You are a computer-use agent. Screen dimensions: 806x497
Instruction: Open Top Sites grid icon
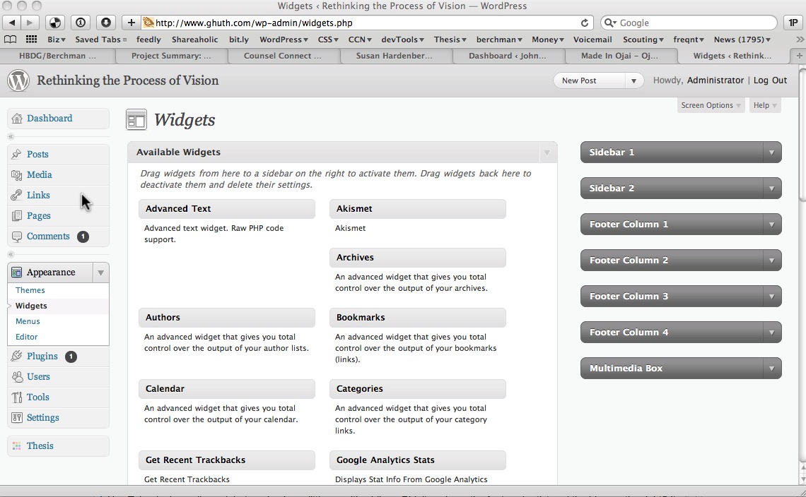coord(31,40)
